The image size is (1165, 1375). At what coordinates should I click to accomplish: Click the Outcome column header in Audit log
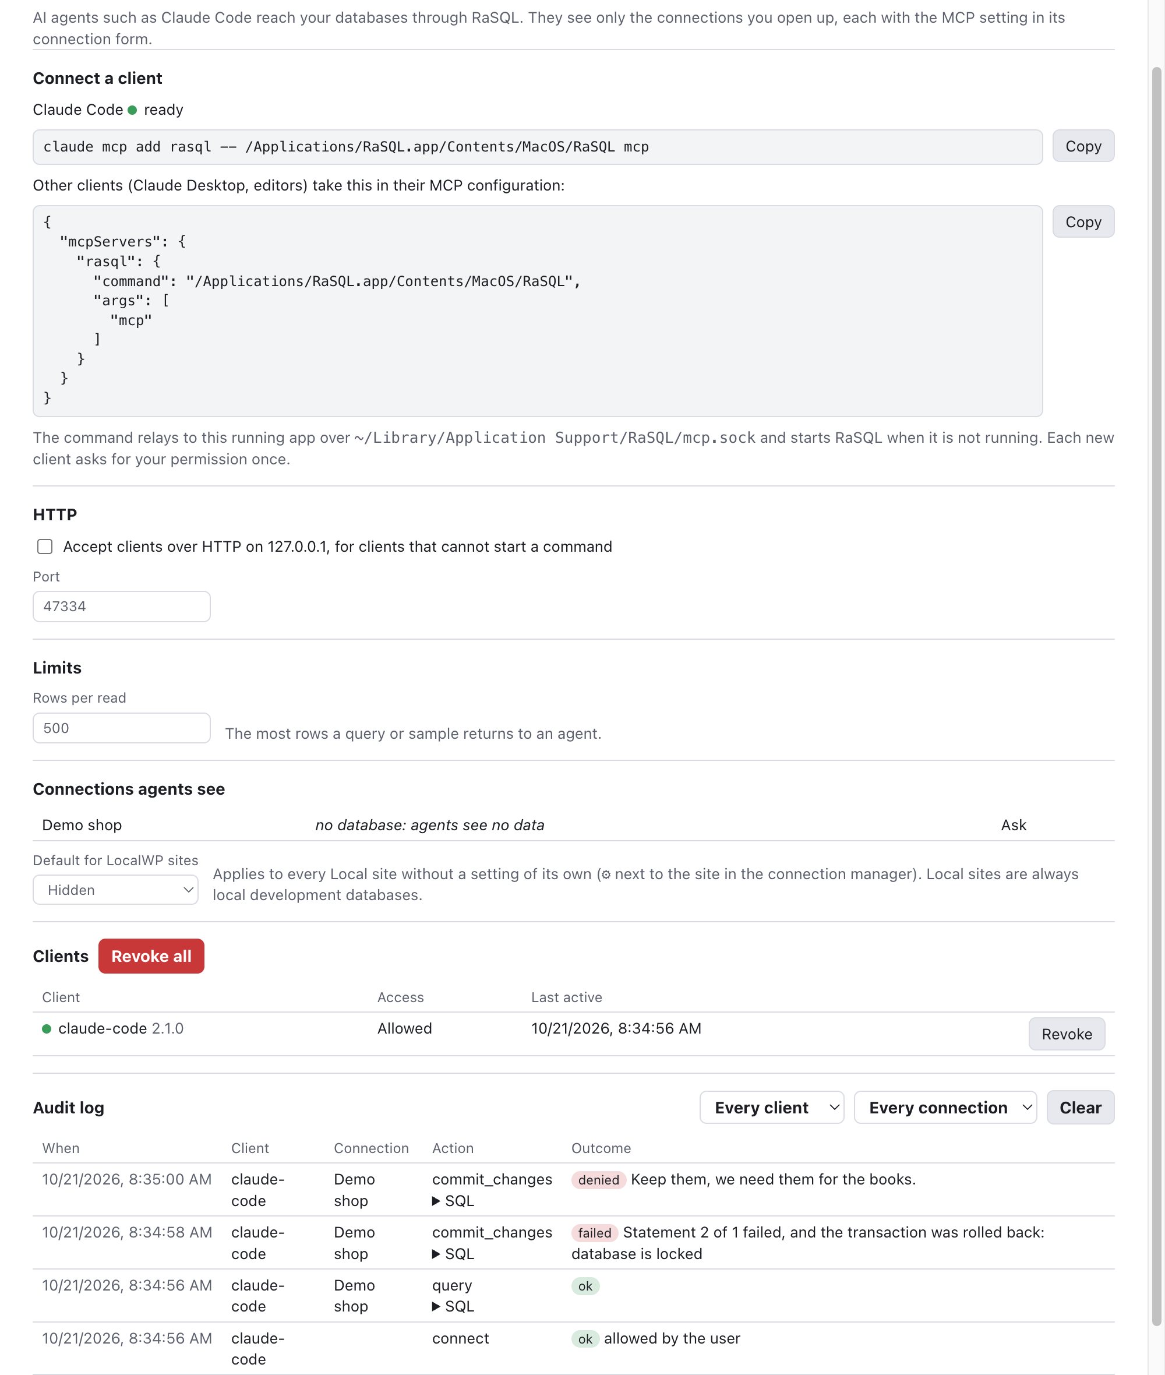(601, 1148)
